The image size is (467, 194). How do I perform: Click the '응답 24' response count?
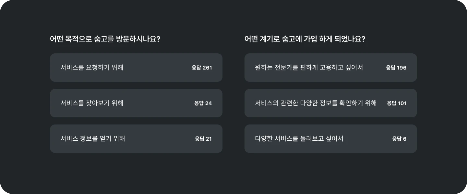click(203, 103)
